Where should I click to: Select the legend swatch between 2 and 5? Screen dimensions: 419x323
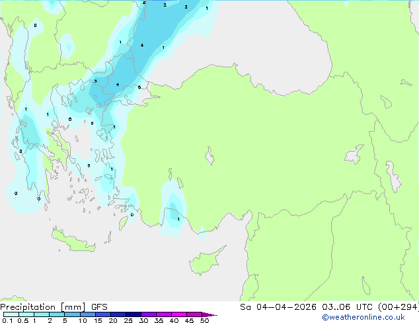pyautogui.click(x=57, y=314)
